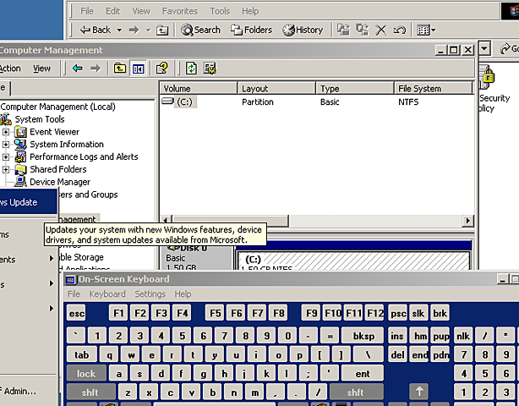This screenshot has width=519, height=406.
Task: Click the Type column header
Action: tap(355, 89)
